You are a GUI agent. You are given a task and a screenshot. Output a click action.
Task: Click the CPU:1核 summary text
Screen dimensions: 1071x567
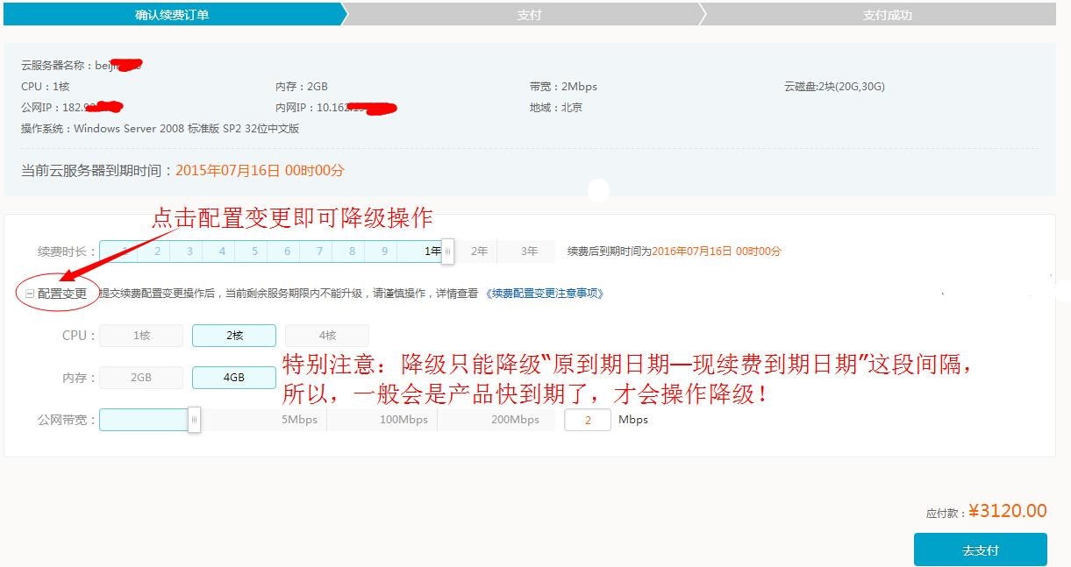point(46,87)
